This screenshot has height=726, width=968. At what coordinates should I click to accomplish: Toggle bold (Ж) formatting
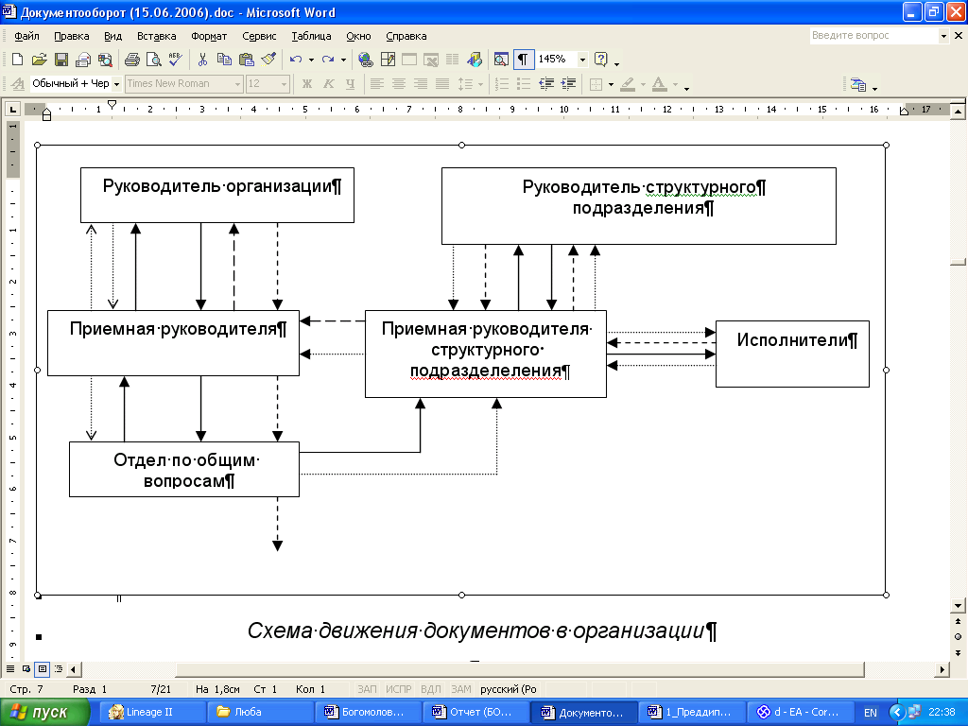pos(307,84)
